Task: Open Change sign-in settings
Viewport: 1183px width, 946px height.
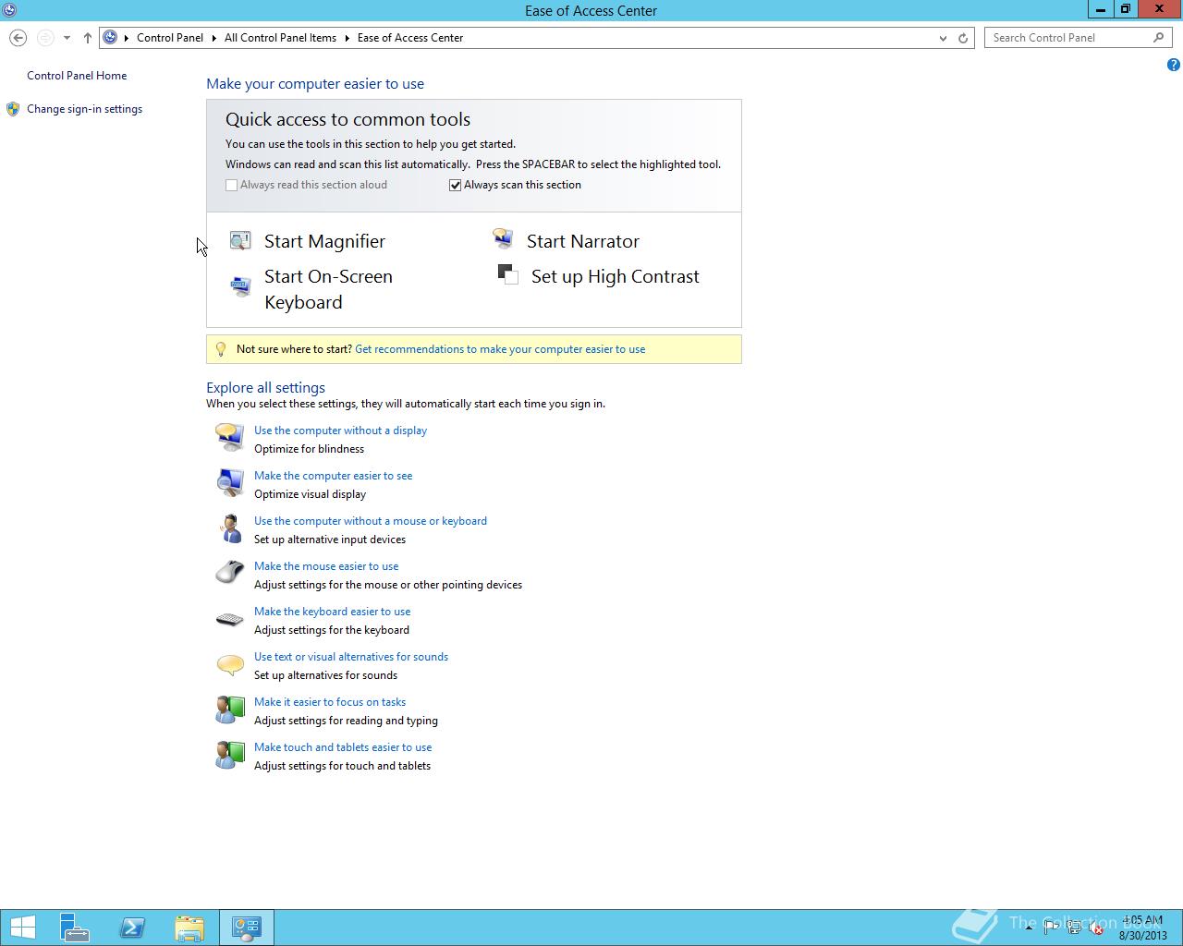Action: (x=84, y=109)
